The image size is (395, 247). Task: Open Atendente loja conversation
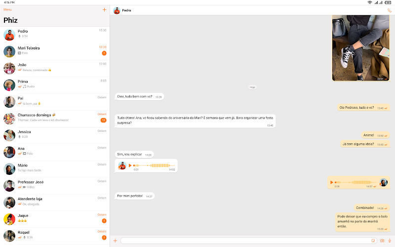tap(55, 203)
